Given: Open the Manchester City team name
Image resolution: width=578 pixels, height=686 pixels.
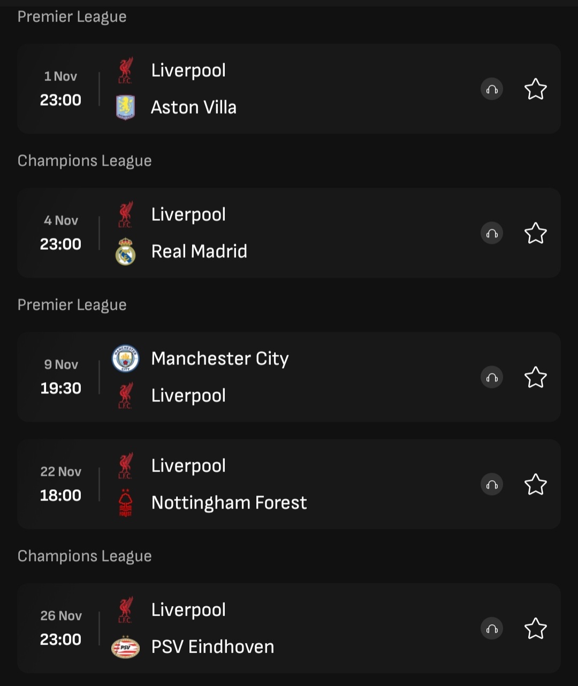Looking at the screenshot, I should point(220,359).
